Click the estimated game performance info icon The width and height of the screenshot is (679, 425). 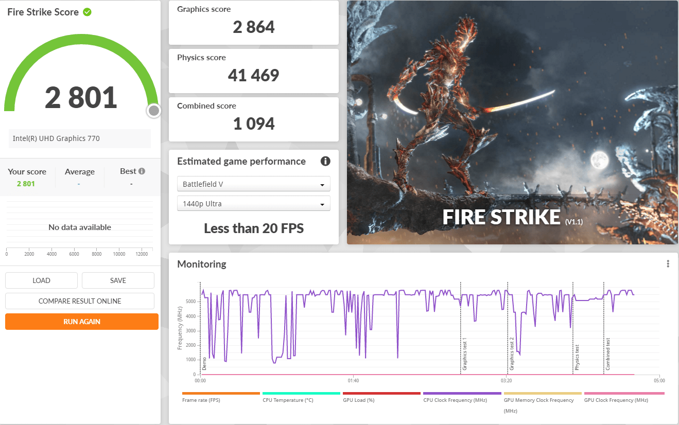coord(325,161)
